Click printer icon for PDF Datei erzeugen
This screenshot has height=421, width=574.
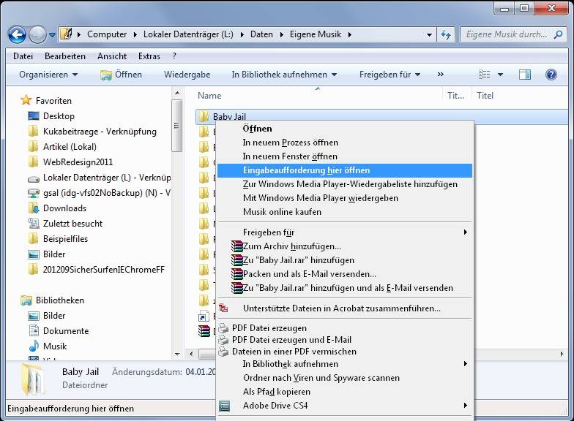click(x=223, y=328)
